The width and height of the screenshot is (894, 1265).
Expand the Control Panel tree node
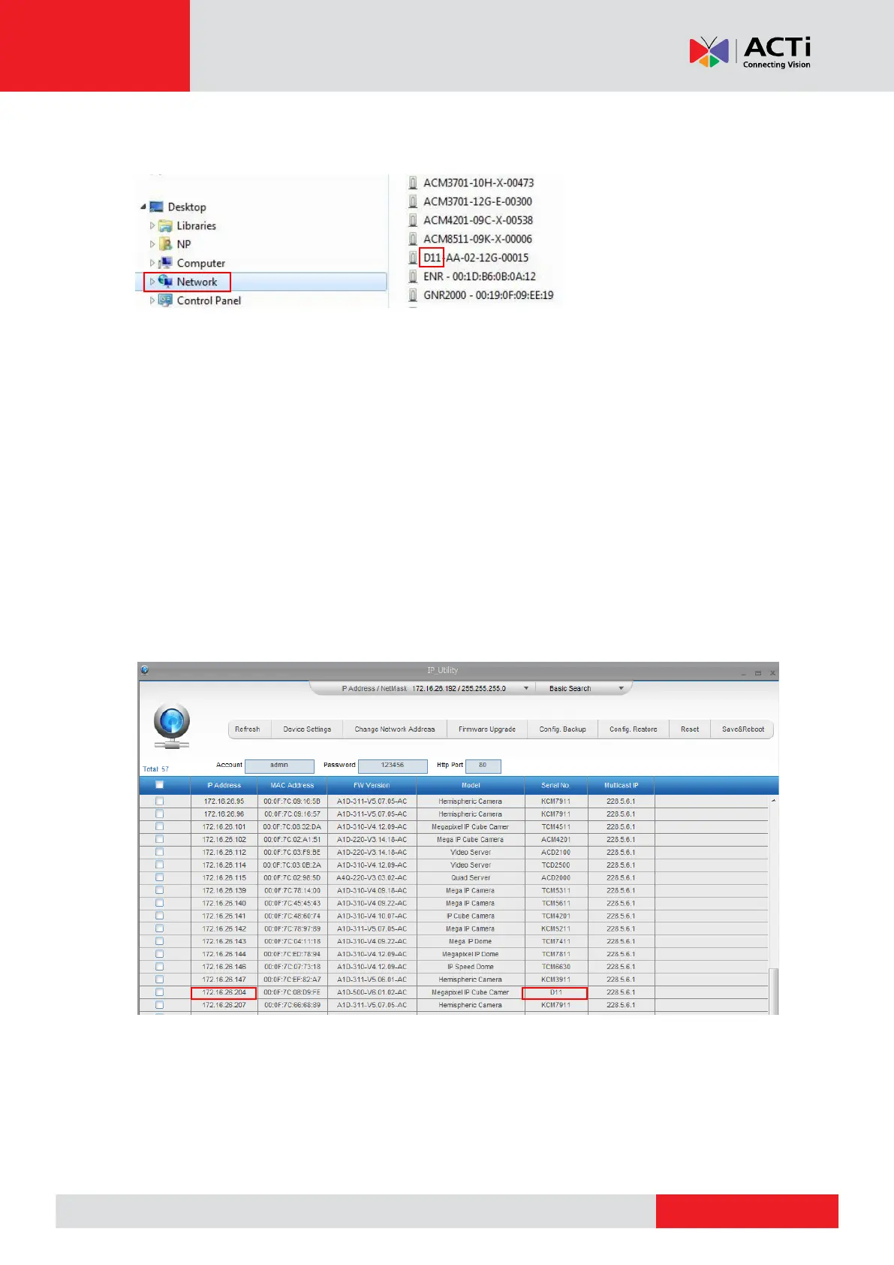point(152,300)
